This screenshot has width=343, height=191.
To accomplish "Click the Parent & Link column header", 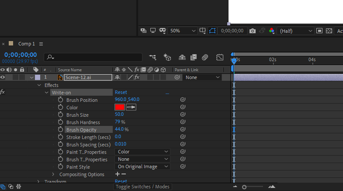I will pos(187,70).
